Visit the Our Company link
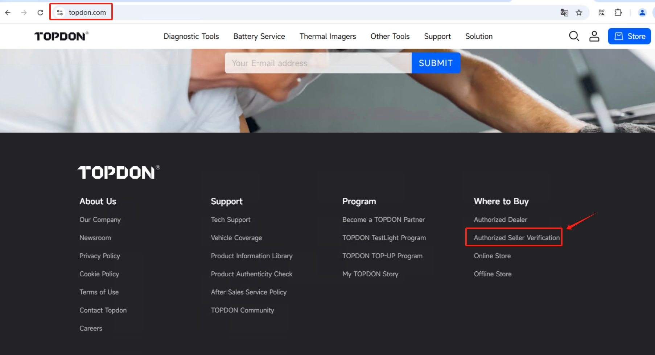Viewport: 655px width, 355px height. [100, 220]
